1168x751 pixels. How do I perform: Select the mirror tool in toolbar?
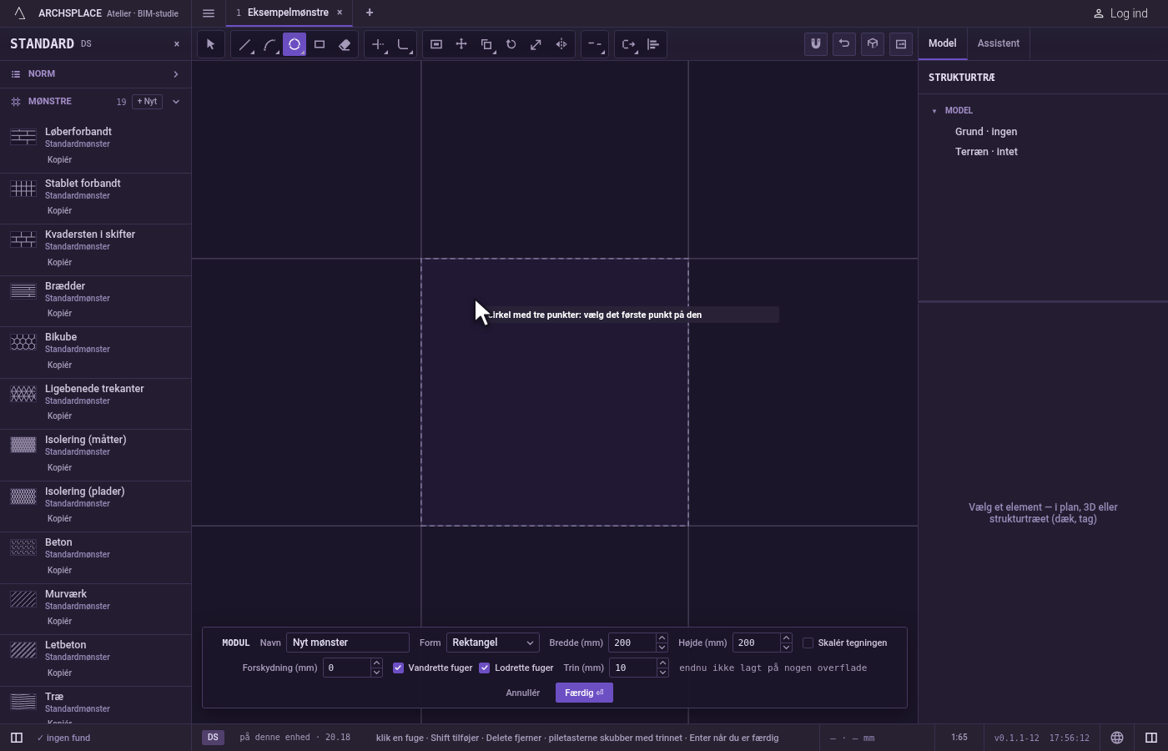click(561, 44)
